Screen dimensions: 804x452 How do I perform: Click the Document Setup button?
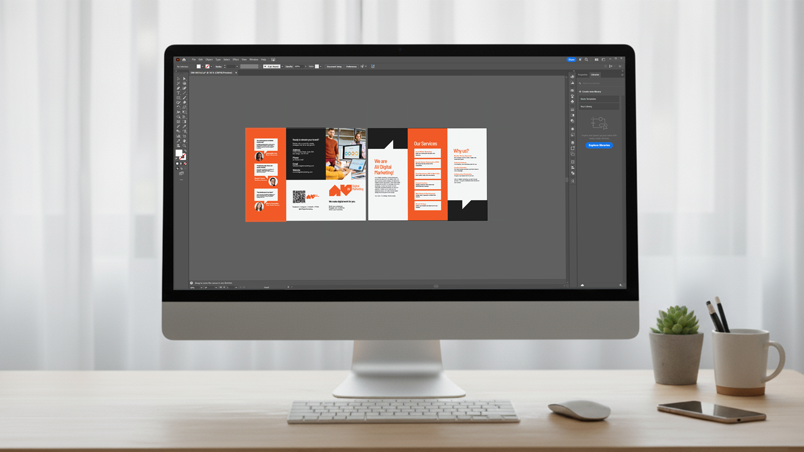coord(334,67)
